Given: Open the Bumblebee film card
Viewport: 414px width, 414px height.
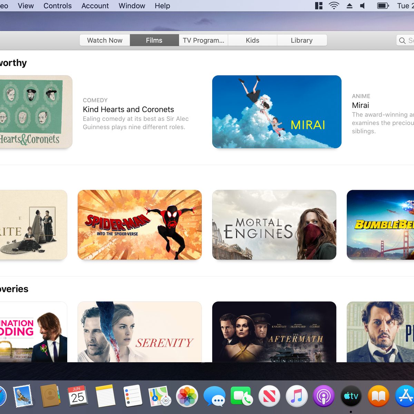Looking at the screenshot, I should tap(380, 225).
